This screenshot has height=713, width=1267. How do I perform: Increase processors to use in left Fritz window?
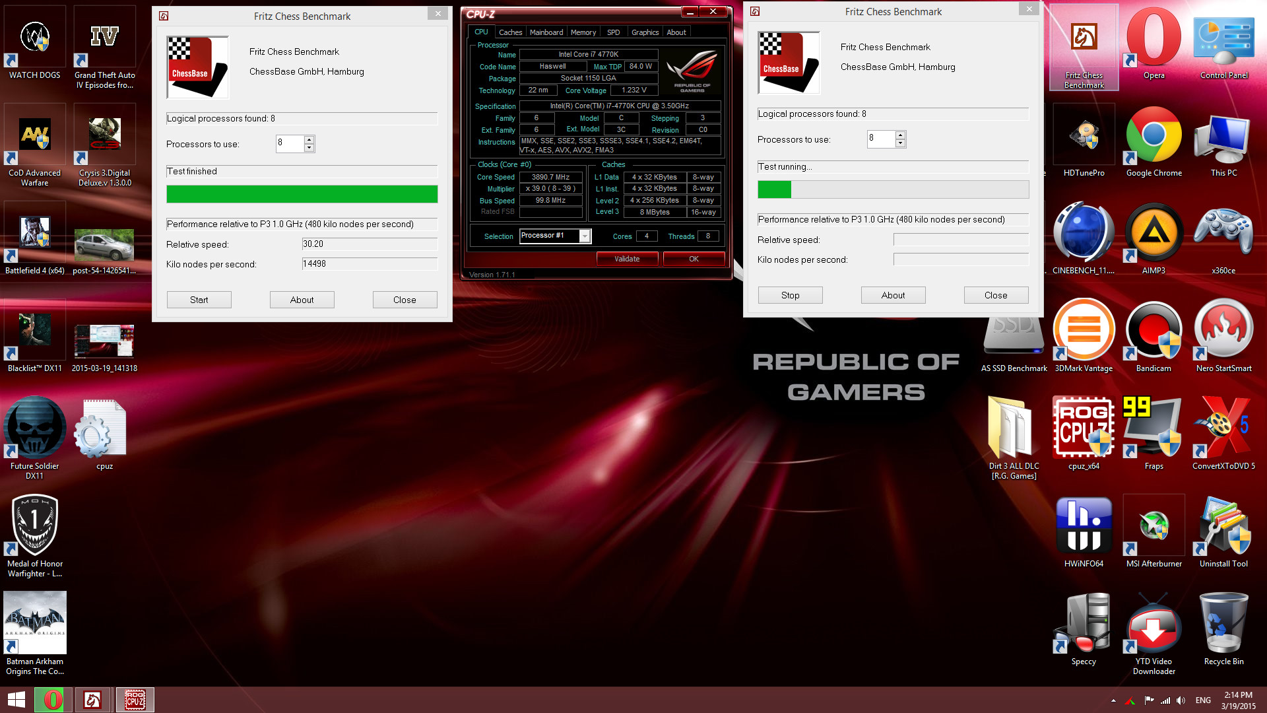click(309, 140)
